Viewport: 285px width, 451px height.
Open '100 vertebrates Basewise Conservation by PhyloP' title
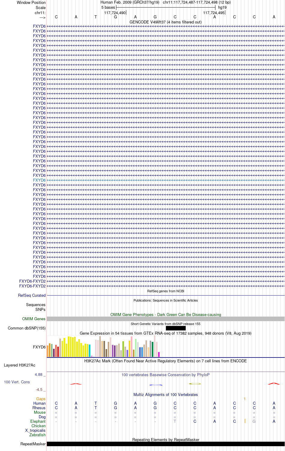(166, 375)
